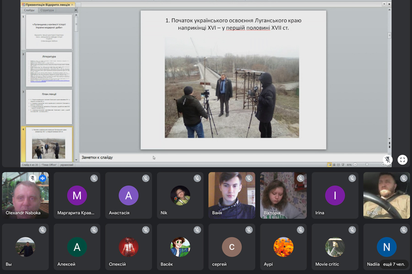Select the План лекції slide thumbnail
Viewport: 412px width, 274px height.
tap(49, 107)
